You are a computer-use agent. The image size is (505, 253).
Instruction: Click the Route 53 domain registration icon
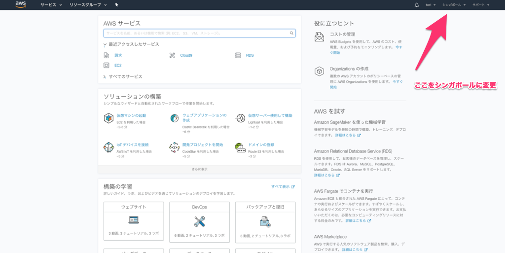pyautogui.click(x=240, y=147)
